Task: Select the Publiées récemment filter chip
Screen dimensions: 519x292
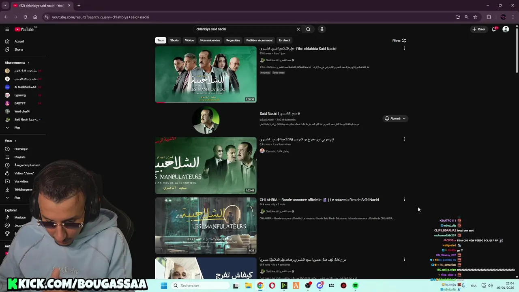Action: pos(259,40)
